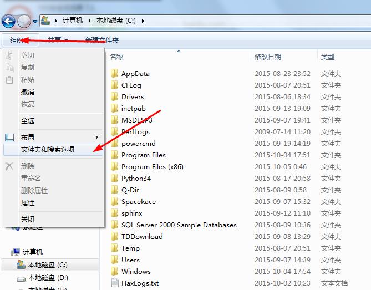Click the layout pane icon beside 布局
This screenshot has height=290, width=371.
(9, 137)
